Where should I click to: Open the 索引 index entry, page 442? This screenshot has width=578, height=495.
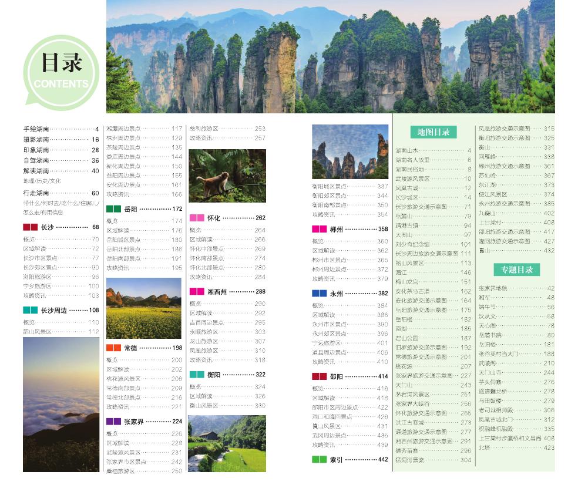pos(350,459)
